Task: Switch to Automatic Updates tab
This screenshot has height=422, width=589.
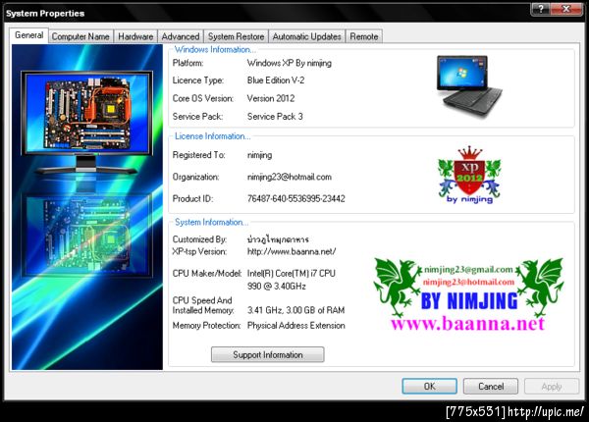Action: tap(307, 36)
